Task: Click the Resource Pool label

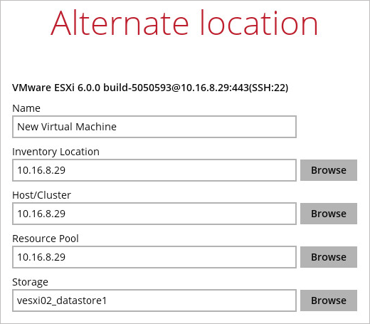Action: (x=46, y=239)
